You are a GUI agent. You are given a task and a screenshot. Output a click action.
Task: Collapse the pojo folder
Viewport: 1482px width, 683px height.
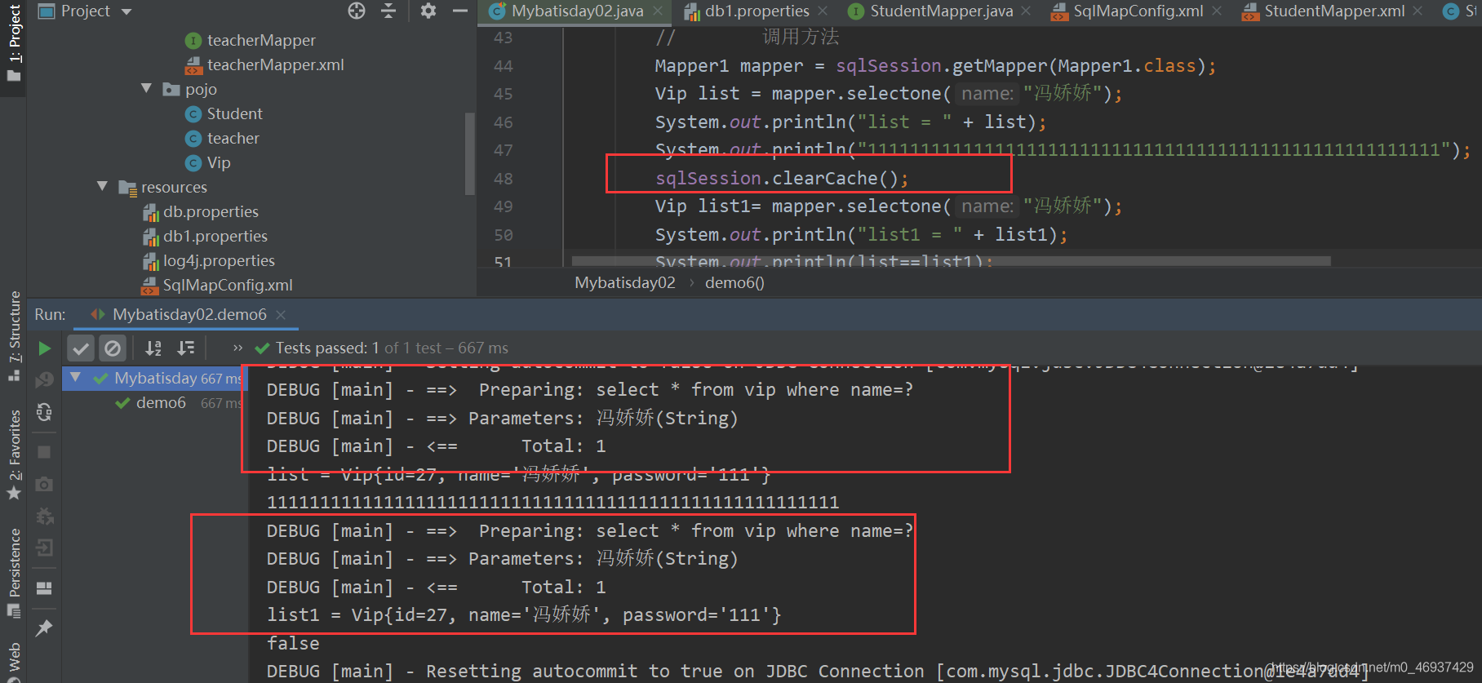(147, 88)
